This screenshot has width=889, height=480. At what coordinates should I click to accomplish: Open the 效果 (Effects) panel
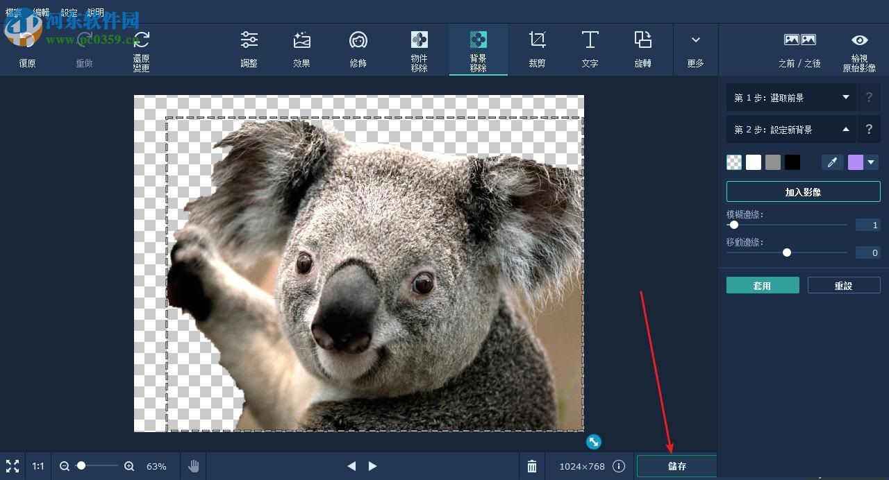click(x=301, y=49)
